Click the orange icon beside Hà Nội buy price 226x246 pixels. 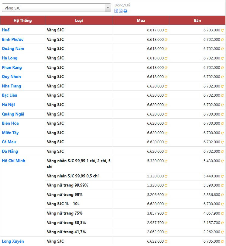tap(166, 105)
